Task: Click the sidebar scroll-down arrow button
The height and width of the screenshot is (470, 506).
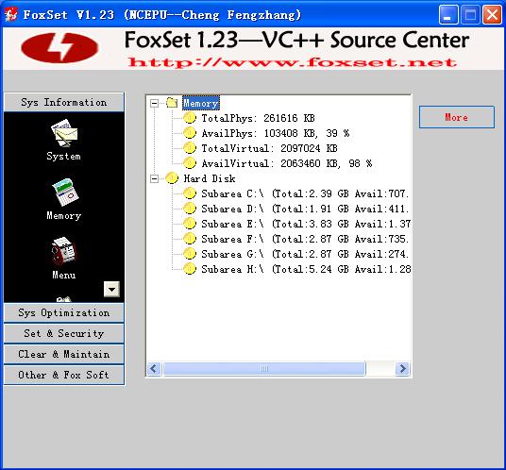Action: tap(111, 289)
